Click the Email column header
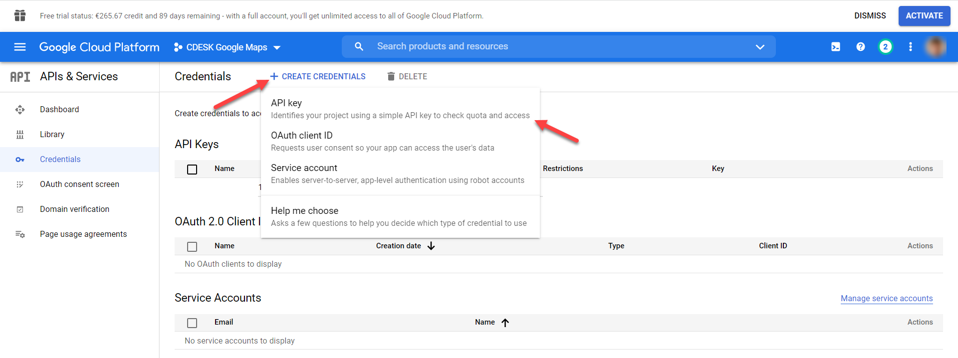 point(224,322)
